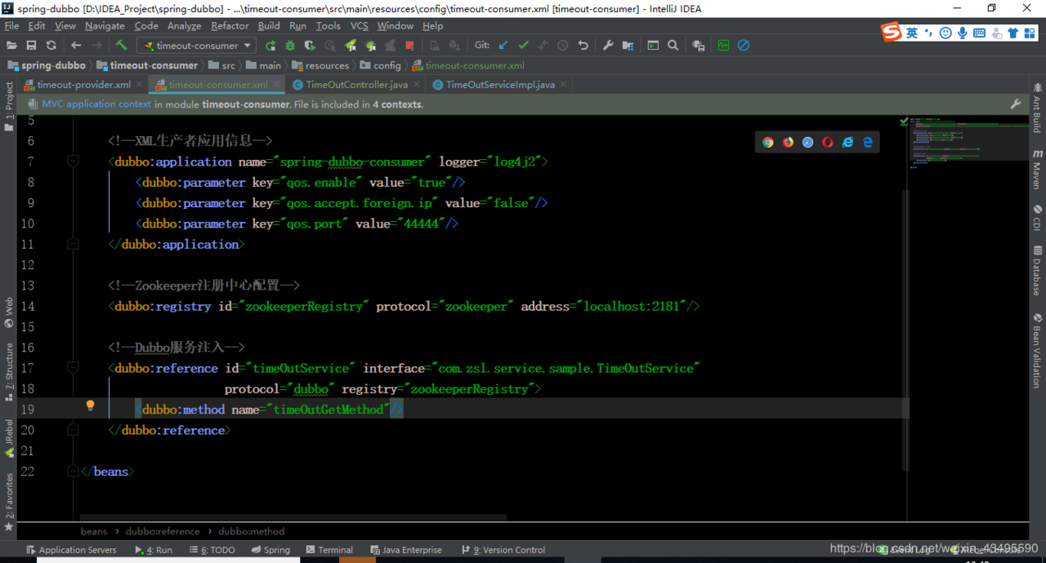Click fold end marker on line 20
The image size is (1046, 563).
[73, 430]
